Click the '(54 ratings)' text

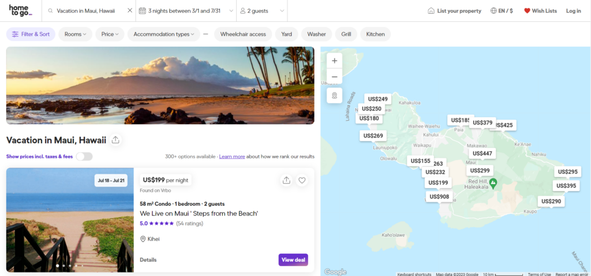(189, 223)
